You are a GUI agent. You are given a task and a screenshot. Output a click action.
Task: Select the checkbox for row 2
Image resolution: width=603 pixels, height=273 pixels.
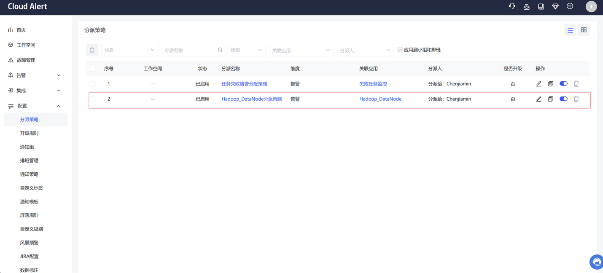93,99
